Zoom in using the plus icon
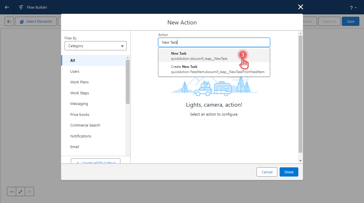This screenshot has width=364, height=203. 29,191
